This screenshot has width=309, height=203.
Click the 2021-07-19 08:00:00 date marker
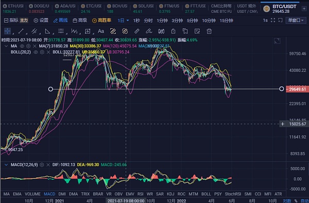(x=126, y=201)
